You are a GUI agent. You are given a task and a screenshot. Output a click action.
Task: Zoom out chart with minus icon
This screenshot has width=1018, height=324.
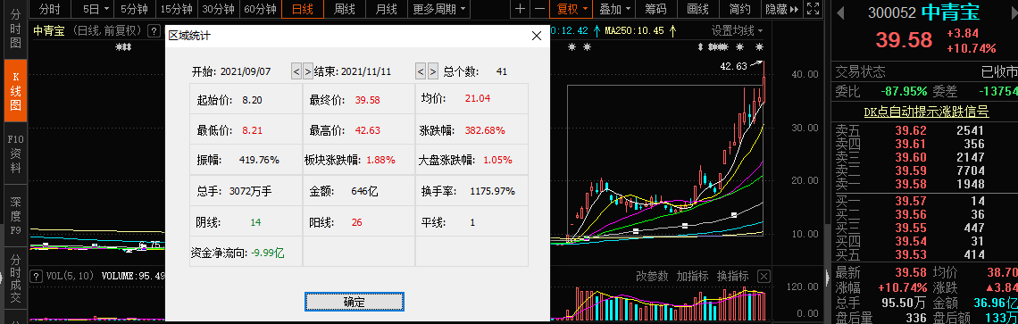(539, 9)
